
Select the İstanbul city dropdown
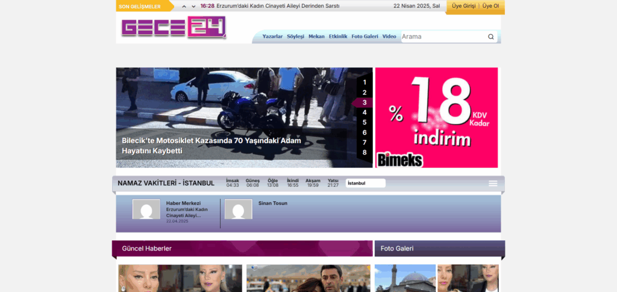click(365, 183)
